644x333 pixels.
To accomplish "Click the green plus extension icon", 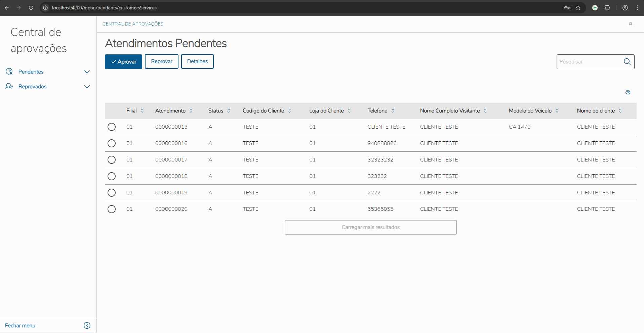I will [595, 8].
